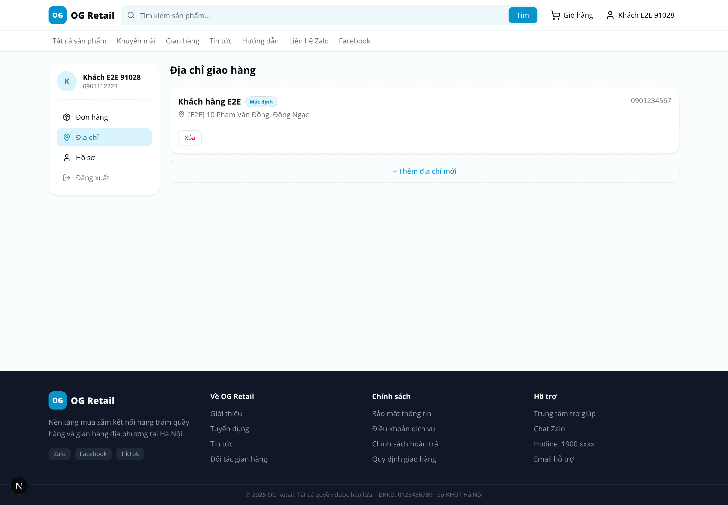Click the Zalo footer chip
The image size is (728, 505).
pos(60,454)
